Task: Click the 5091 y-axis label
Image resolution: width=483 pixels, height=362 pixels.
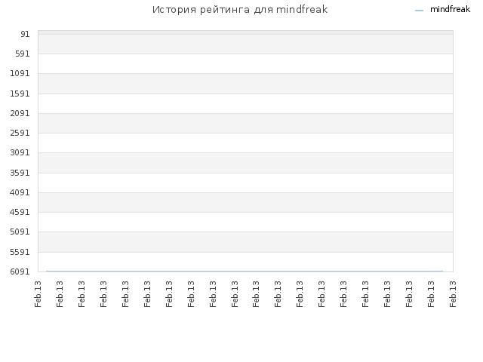Action: click(20, 232)
